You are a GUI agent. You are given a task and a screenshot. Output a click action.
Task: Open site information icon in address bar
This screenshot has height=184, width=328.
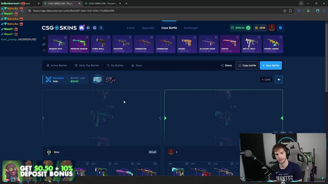point(29,11)
